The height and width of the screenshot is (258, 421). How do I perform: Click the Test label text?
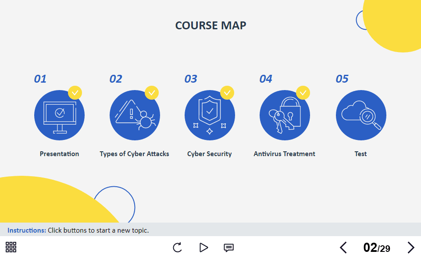pyautogui.click(x=360, y=154)
